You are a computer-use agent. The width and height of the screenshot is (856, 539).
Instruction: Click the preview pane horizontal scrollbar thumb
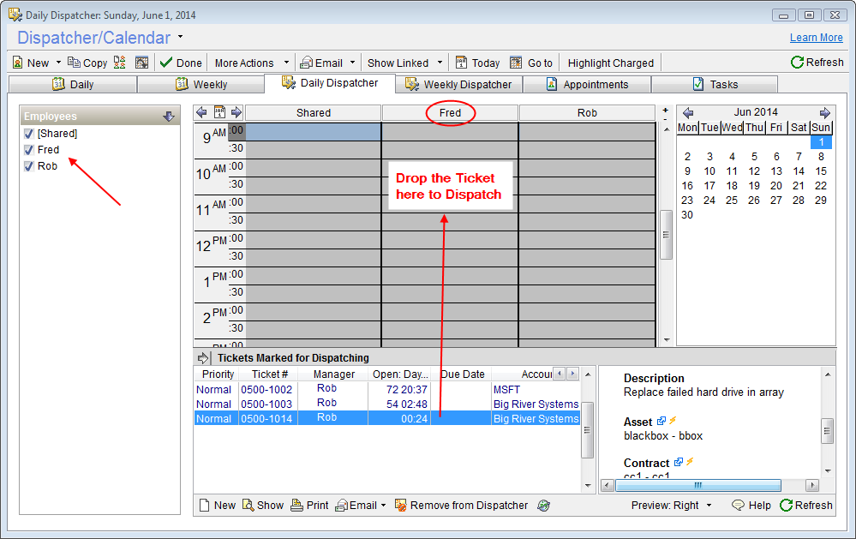pyautogui.click(x=697, y=485)
